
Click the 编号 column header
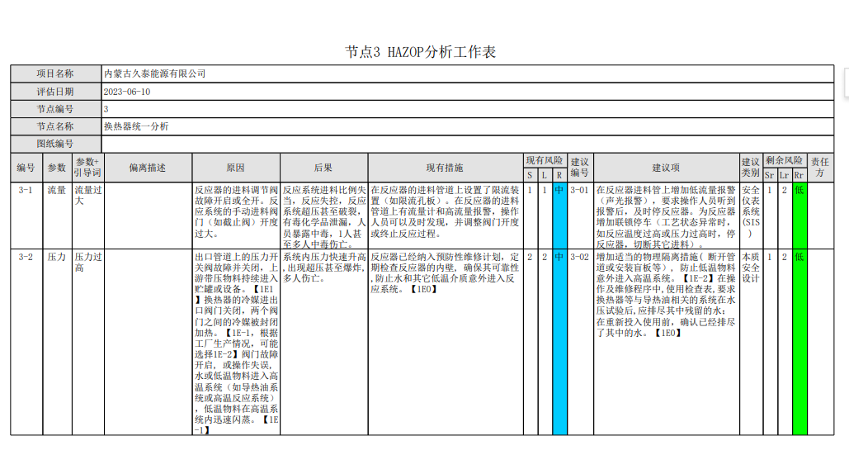point(26,168)
